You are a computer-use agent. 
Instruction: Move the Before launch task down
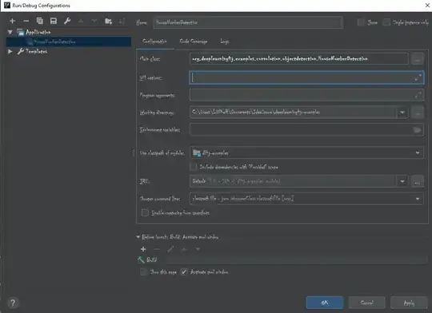[198, 249]
